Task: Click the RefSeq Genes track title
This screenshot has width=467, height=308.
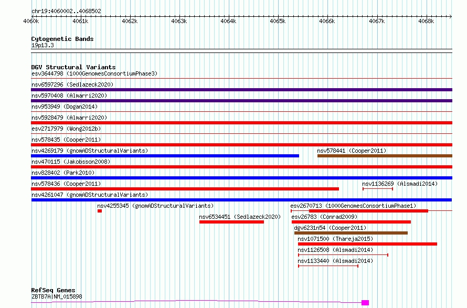Action: [53, 291]
